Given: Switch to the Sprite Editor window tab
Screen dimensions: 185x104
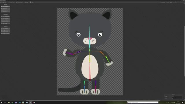Looking at the screenshot, I should pyautogui.click(x=3, y=1).
